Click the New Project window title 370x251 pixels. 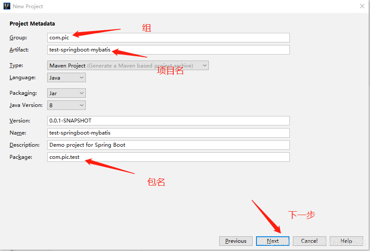28,6
